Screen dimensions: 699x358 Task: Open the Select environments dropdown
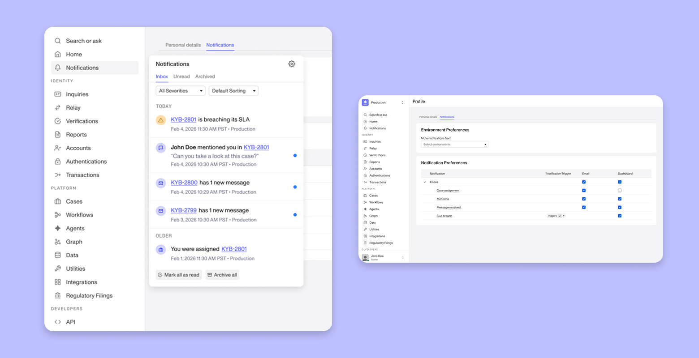tap(455, 145)
